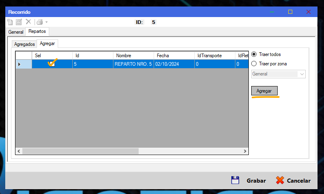Click the New document toolbar icon

pyautogui.click(x=10, y=22)
